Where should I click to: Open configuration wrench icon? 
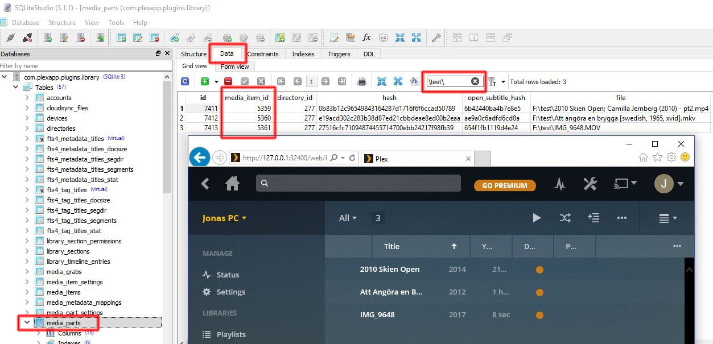(436, 38)
